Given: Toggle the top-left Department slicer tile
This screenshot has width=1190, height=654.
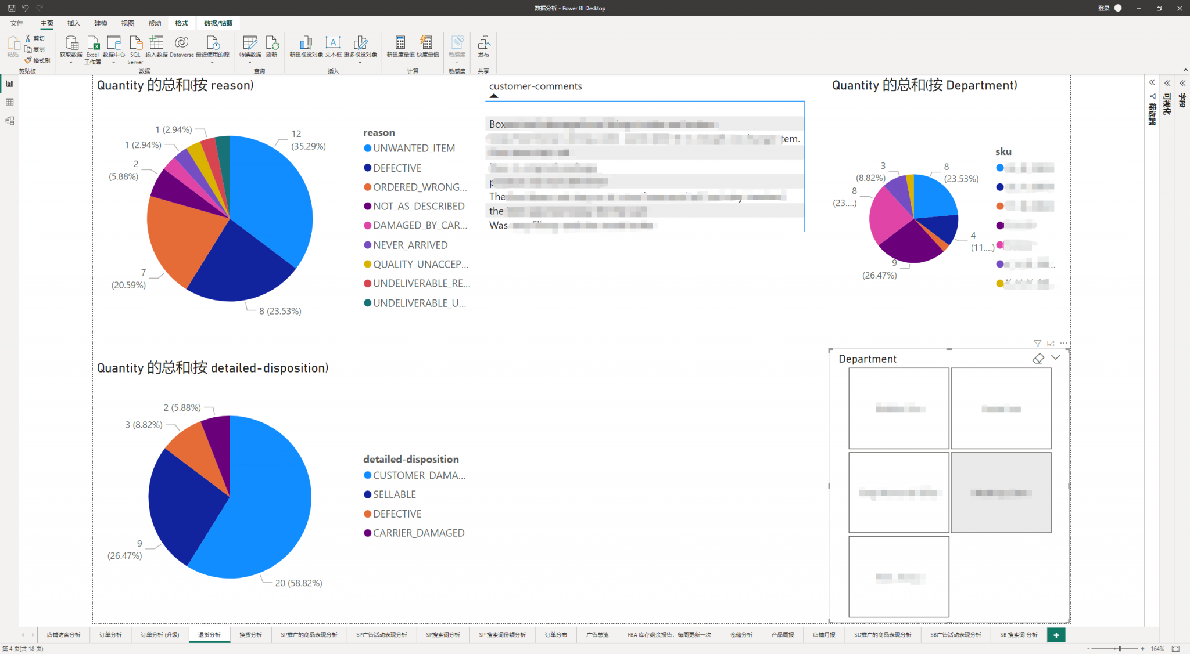Looking at the screenshot, I should coord(898,409).
